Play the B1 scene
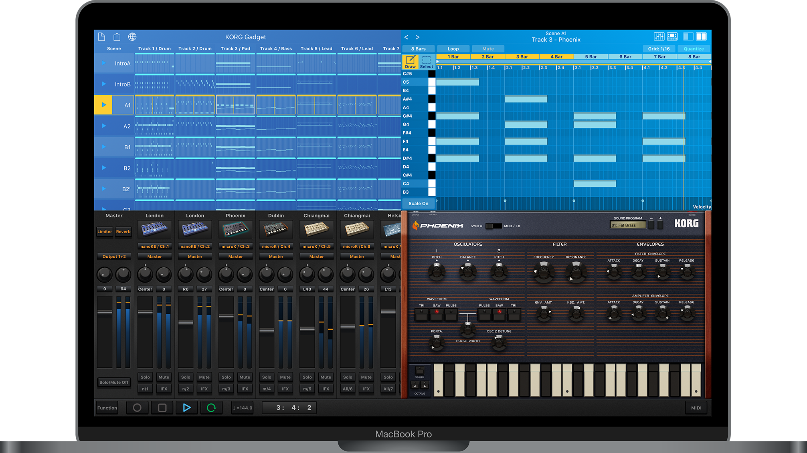The height and width of the screenshot is (453, 807). (x=104, y=147)
